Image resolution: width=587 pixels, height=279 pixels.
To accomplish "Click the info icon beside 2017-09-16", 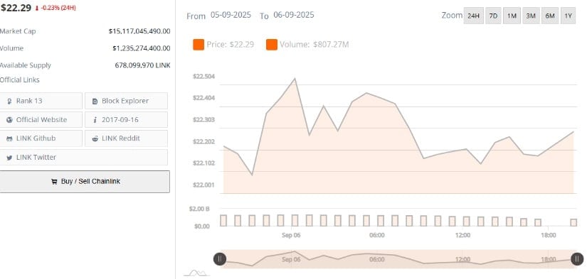I will tap(95, 120).
